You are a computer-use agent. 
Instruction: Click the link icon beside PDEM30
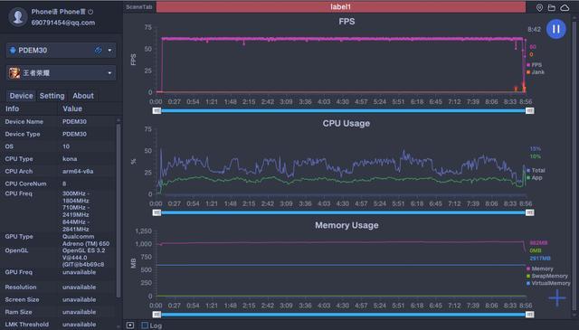[98, 51]
